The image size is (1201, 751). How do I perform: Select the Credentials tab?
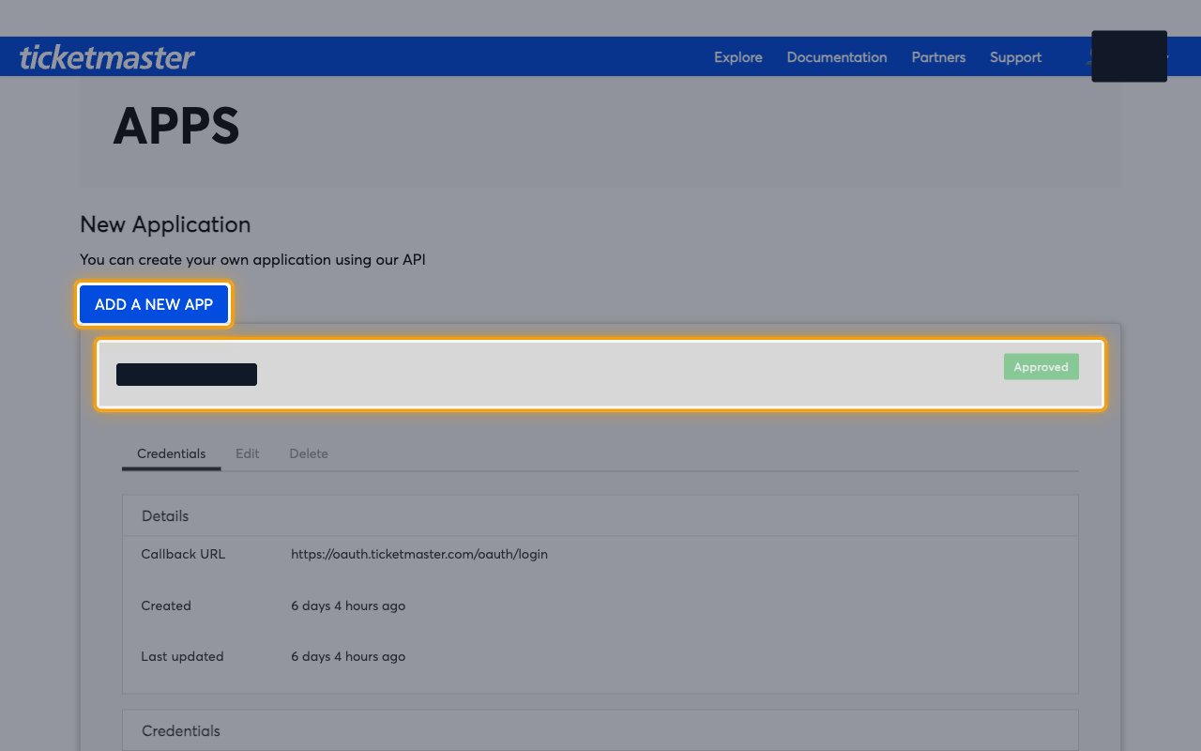171,453
